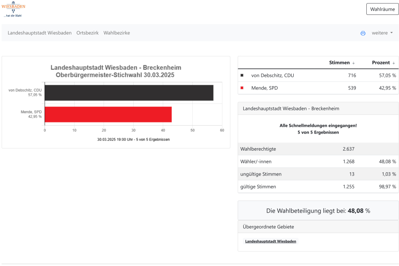The width and height of the screenshot is (399, 266).
Task: Sort by the Prozent column arrow
Action: [x=393, y=63]
